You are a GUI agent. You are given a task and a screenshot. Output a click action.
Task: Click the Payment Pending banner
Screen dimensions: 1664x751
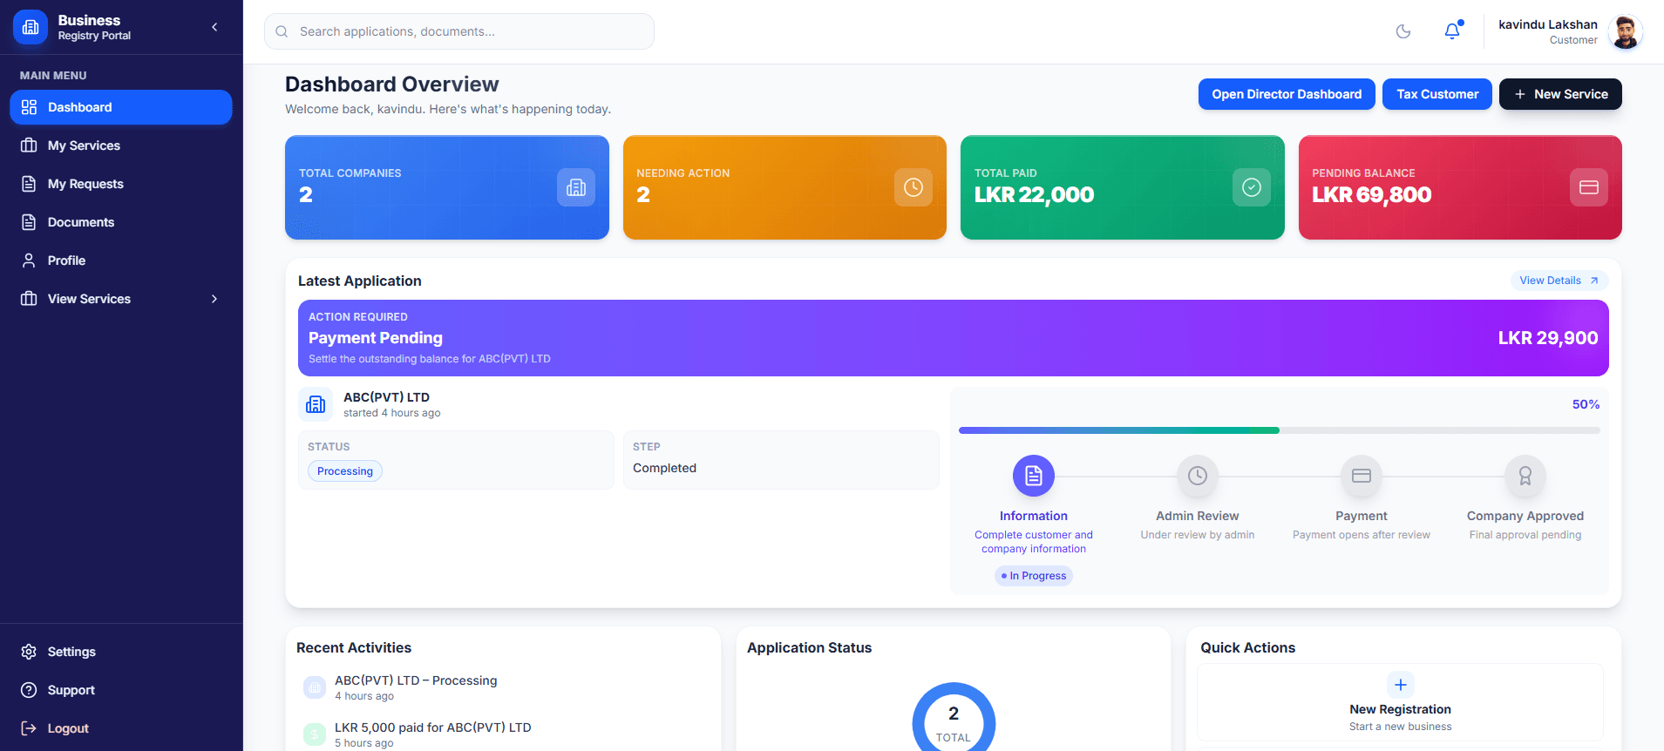[x=954, y=338]
